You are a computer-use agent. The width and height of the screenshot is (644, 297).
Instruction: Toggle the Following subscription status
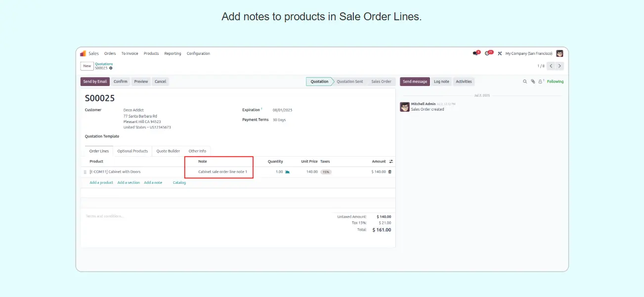[x=555, y=82]
